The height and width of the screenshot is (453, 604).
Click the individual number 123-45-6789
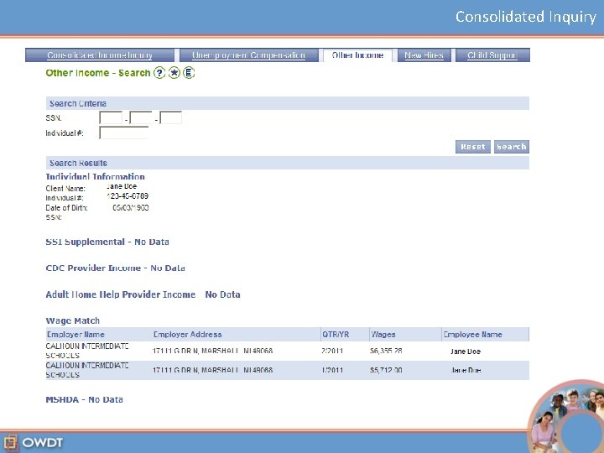[128, 196]
